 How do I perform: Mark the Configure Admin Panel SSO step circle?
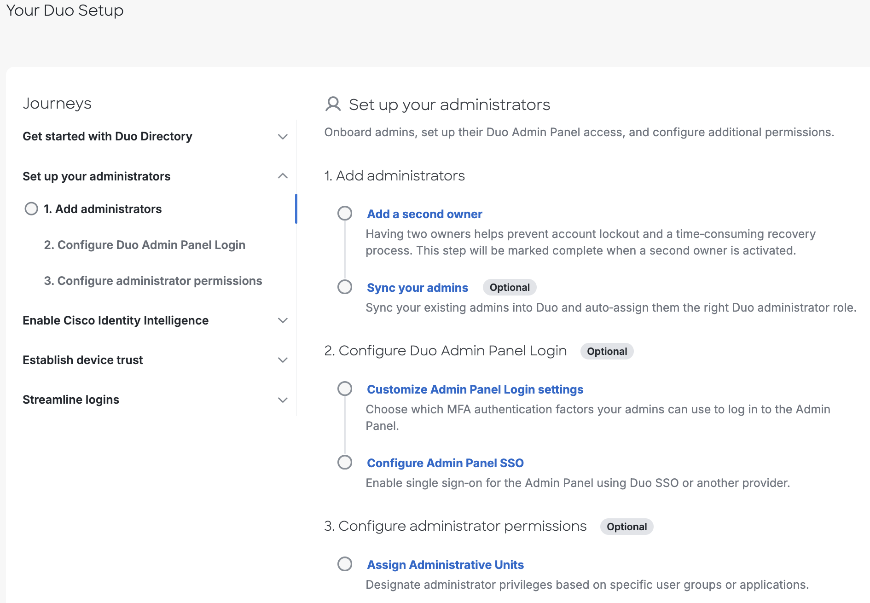(x=345, y=463)
